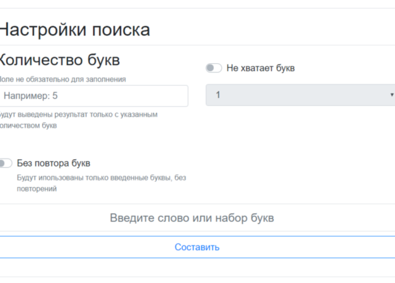Click the 'Введите слово или набор букв' input
The width and height of the screenshot is (395, 283).
(x=197, y=218)
